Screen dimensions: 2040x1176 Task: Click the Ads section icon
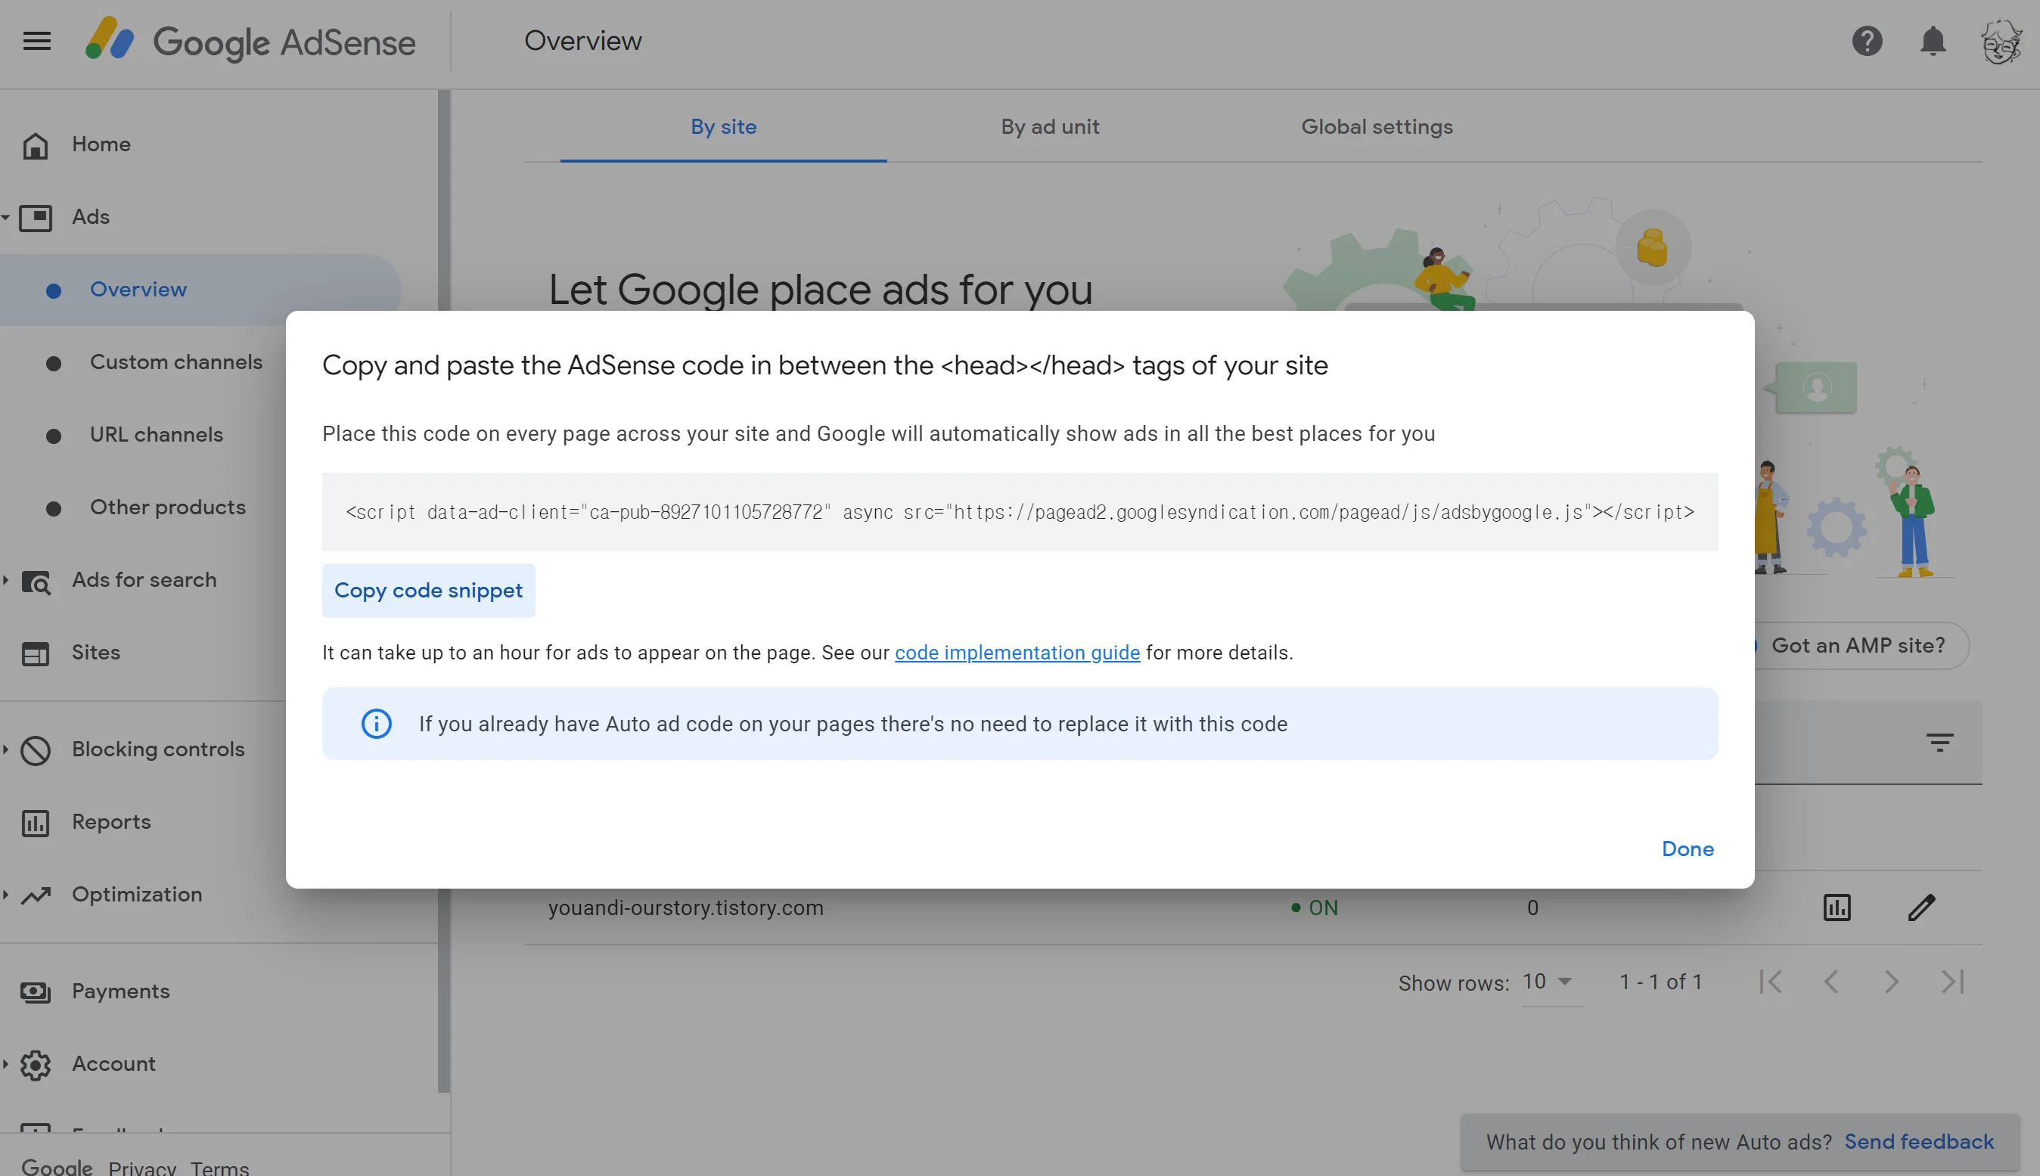pyautogui.click(x=36, y=217)
